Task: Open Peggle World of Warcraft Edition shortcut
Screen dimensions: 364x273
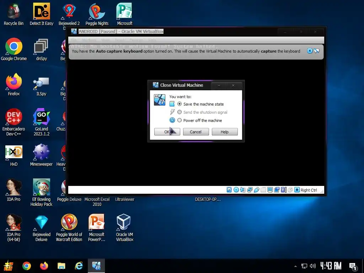Action: pos(69,228)
